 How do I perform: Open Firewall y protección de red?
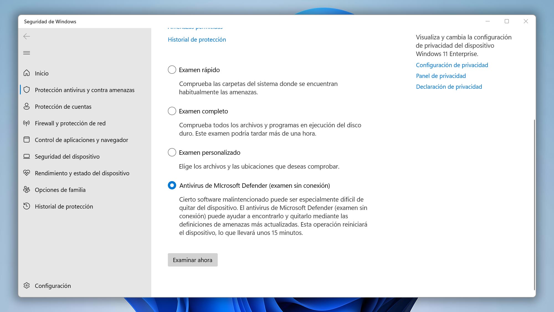click(85, 123)
